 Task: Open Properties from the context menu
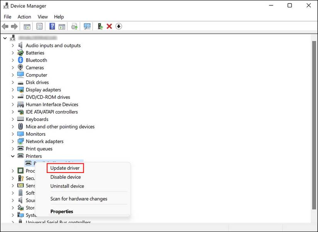[61, 211]
